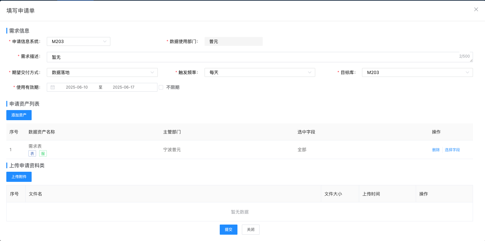Close the 填写申请单 dialog with X icon
485x241 pixels.
click(476, 9)
